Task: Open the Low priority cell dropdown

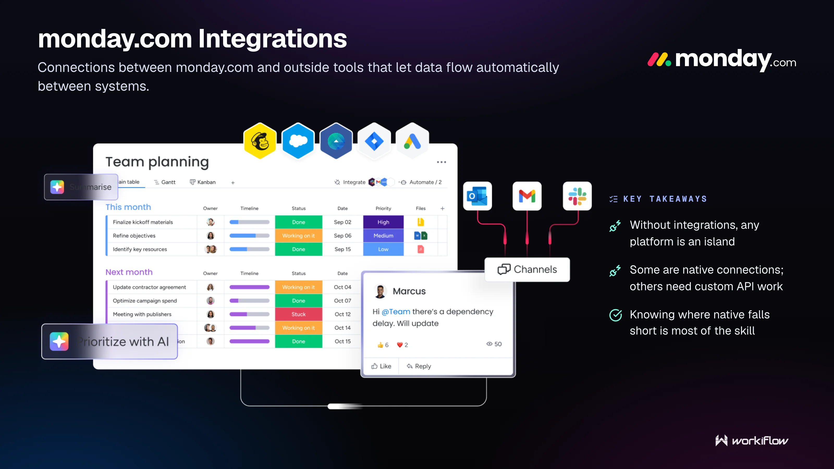Action: click(383, 249)
